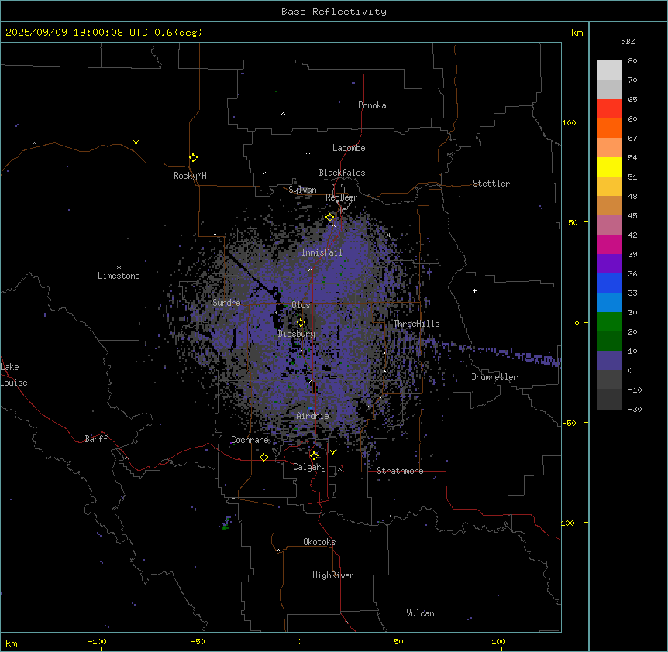Click the Sundre label
Screen dimensions: 668x652
[x=226, y=303]
